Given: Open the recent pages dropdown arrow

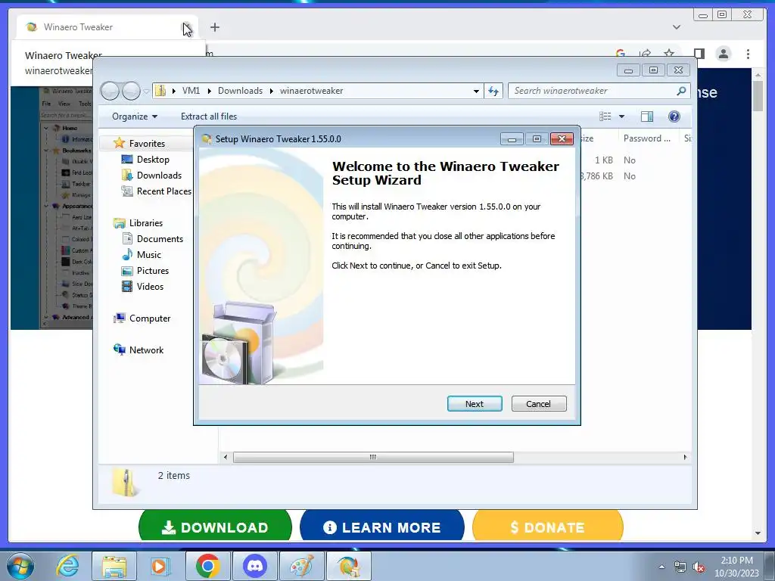Looking at the screenshot, I should click(x=146, y=92).
